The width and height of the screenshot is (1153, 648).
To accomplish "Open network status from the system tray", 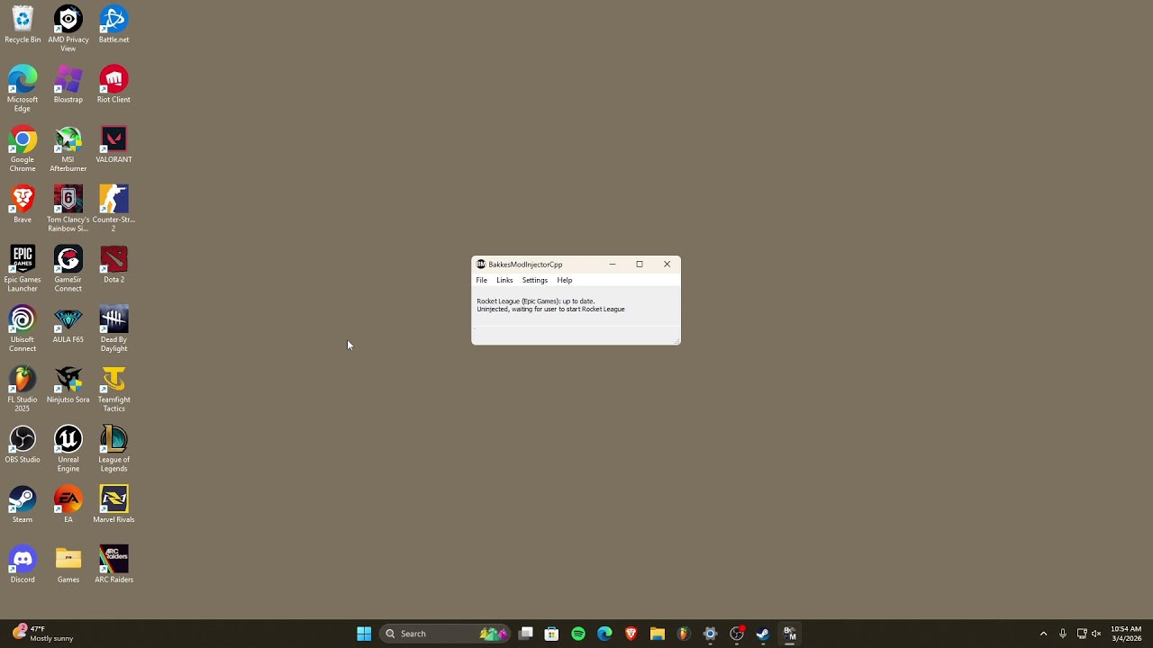I will (x=1082, y=634).
